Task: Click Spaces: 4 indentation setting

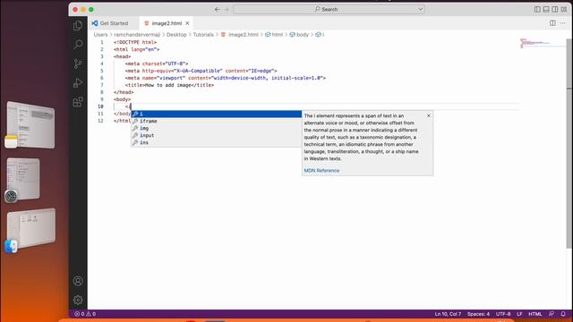Action: point(478,314)
